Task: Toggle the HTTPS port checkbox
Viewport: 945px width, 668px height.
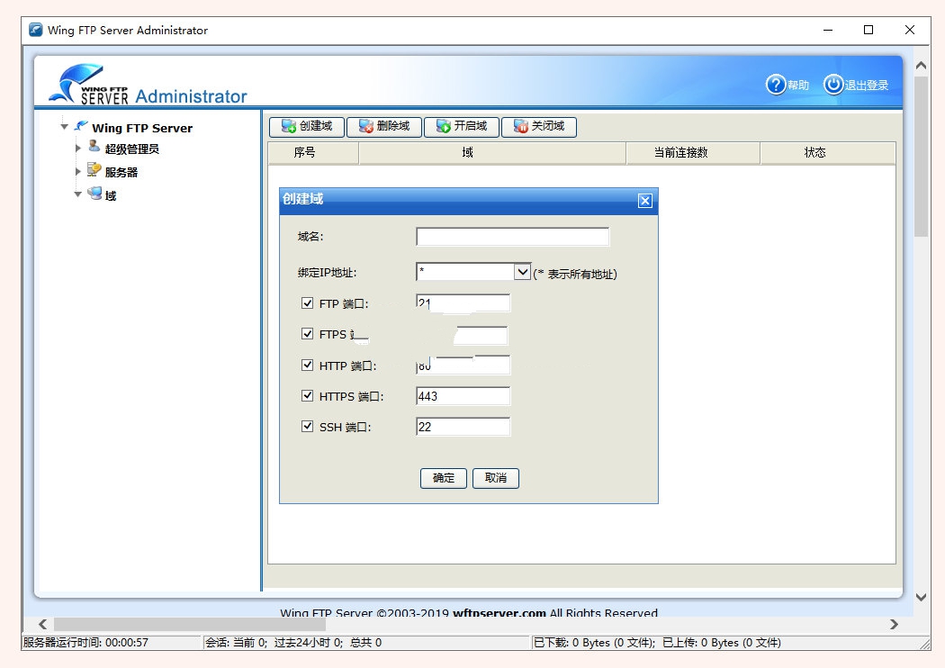Action: tap(308, 396)
